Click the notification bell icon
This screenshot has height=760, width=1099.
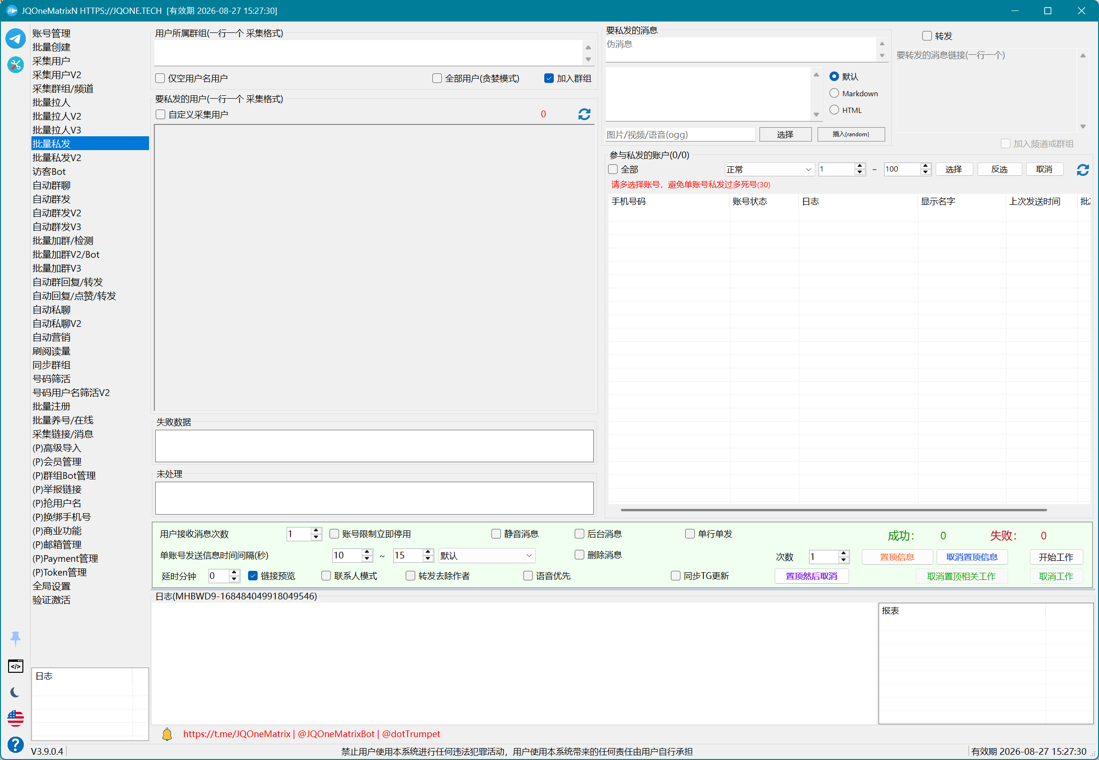pos(167,734)
